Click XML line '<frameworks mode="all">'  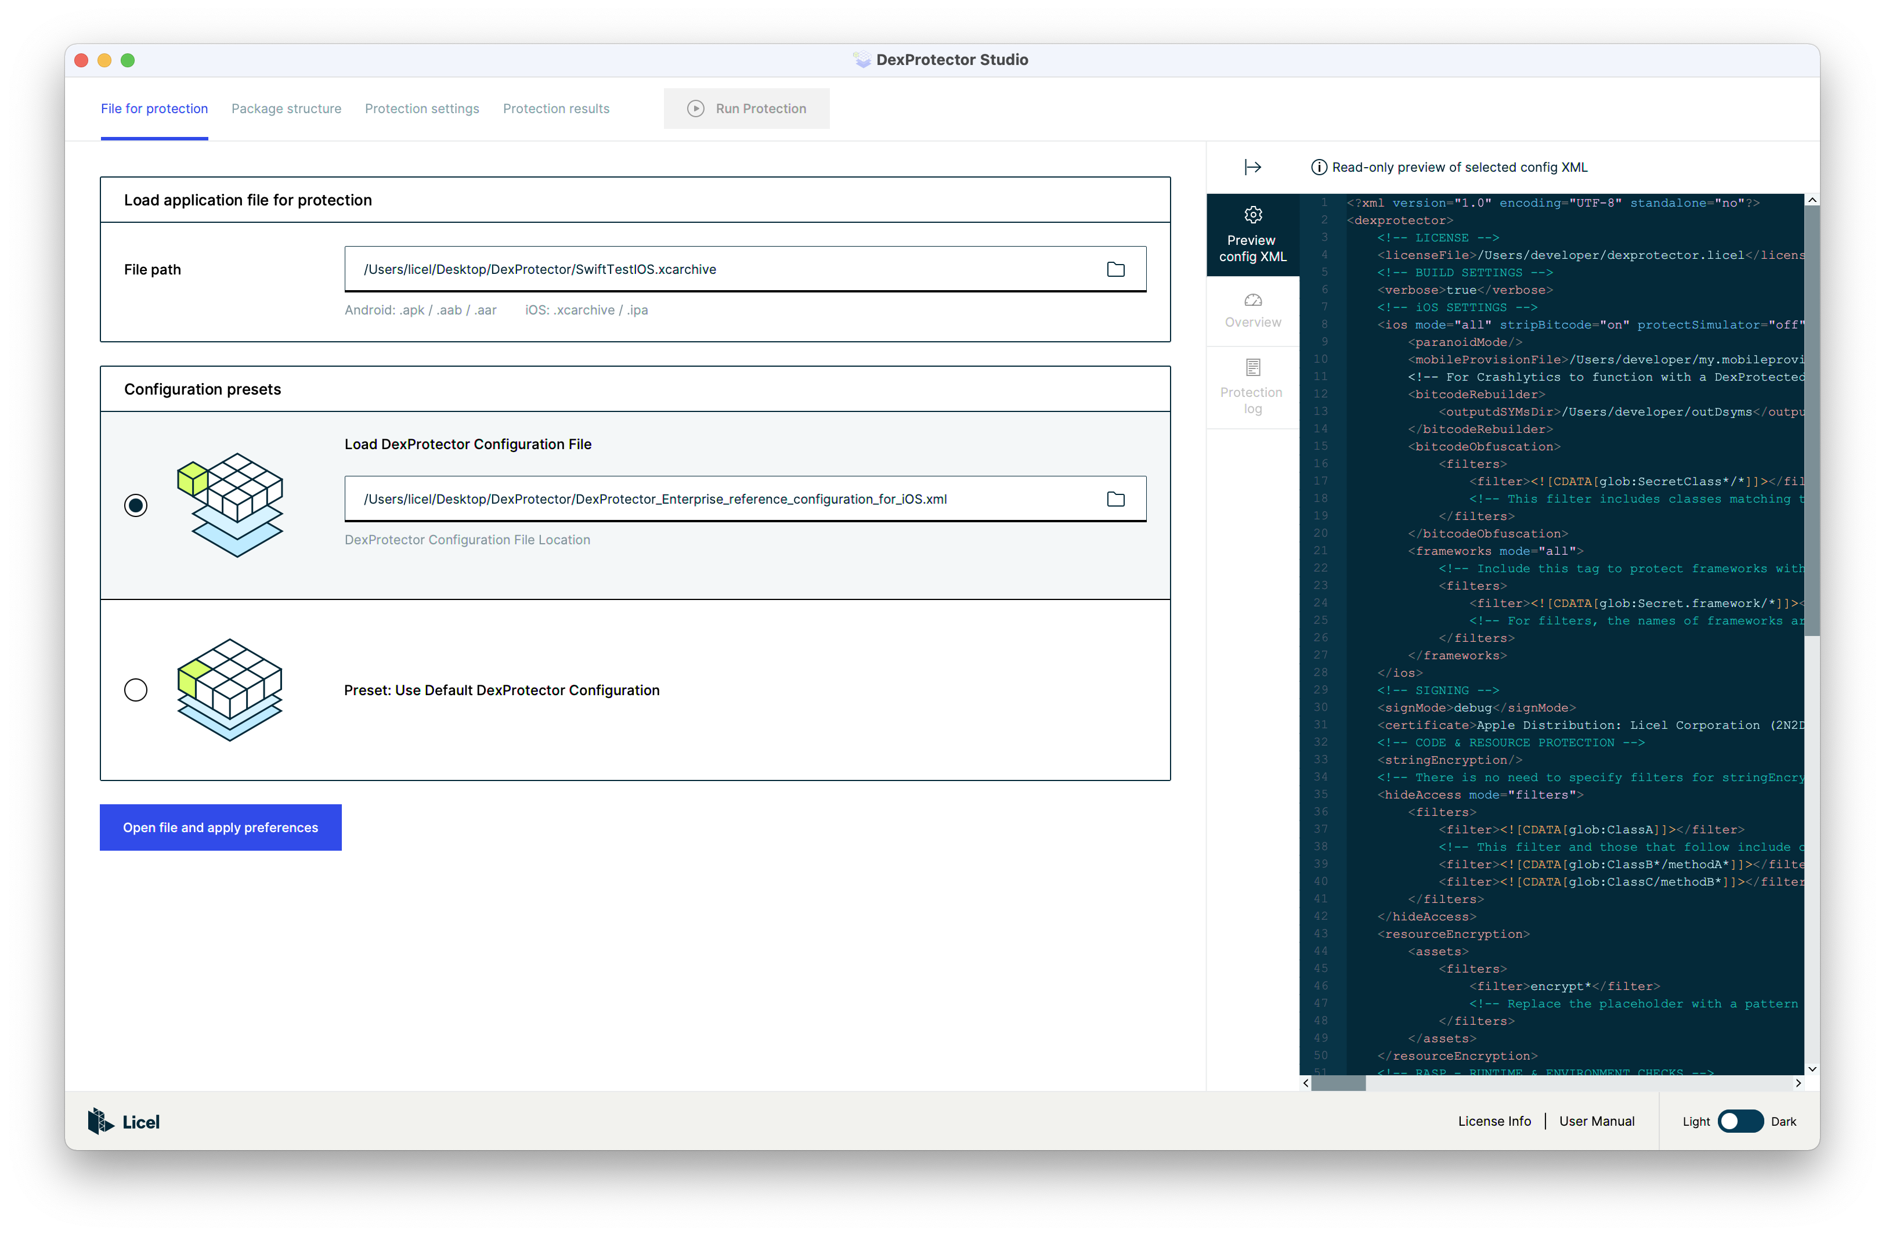[1496, 551]
